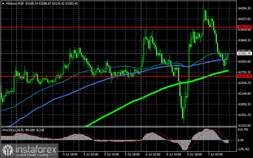Click the 61850.35 price axis label
This screenshot has height=158, width=253.
245,104
